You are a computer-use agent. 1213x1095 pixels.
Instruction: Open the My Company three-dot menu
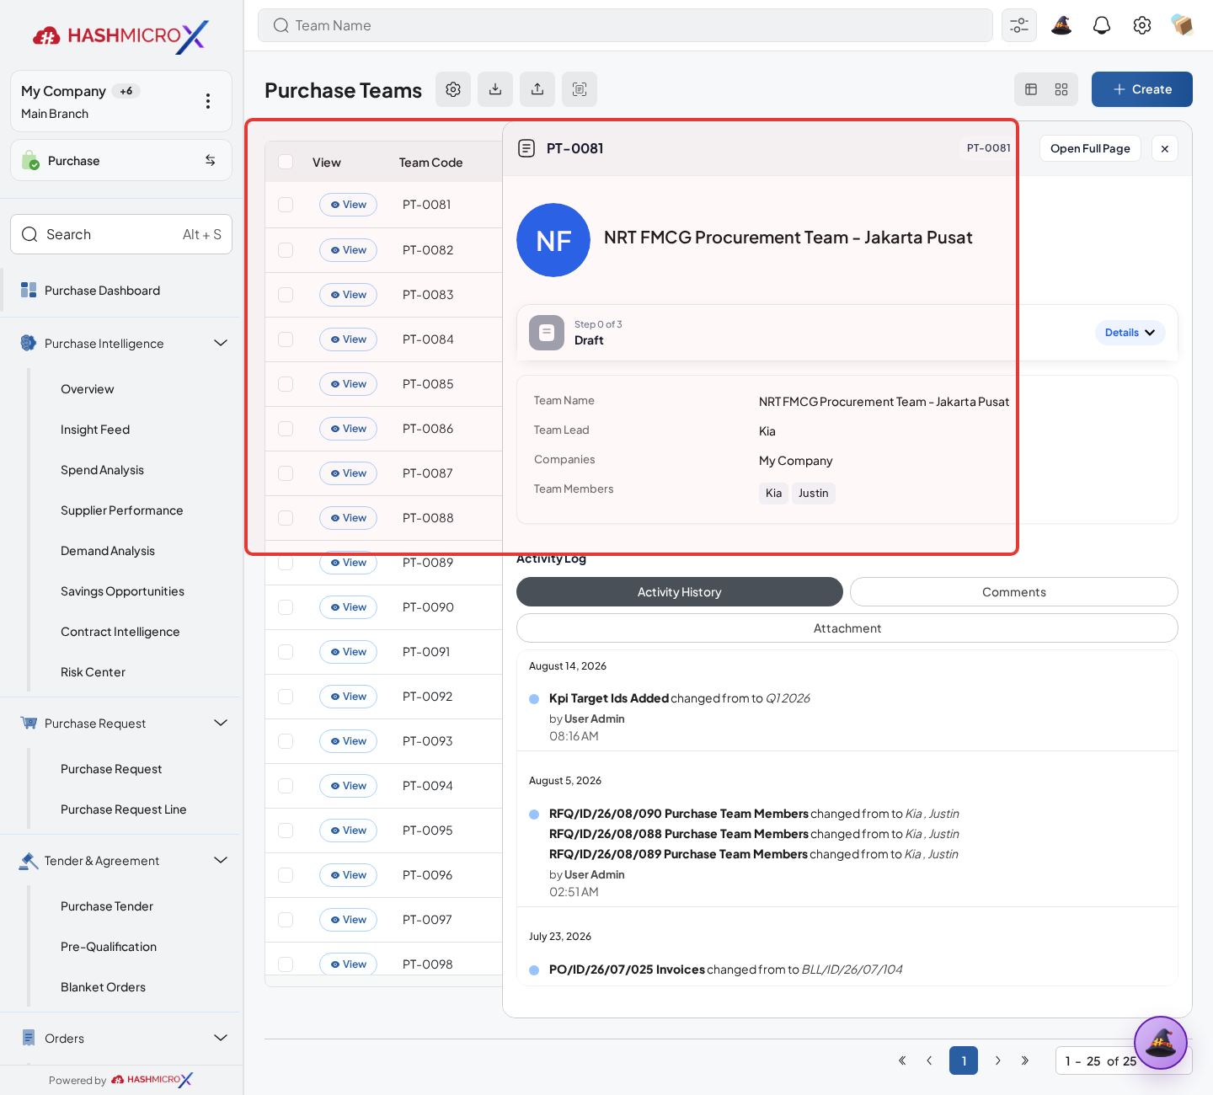point(208,101)
